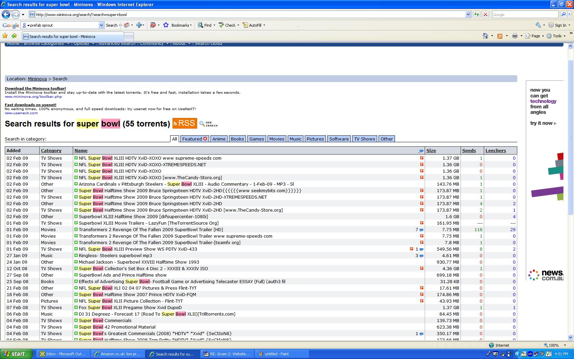Click the RSS feeds icon in the command bar

click(x=500, y=36)
